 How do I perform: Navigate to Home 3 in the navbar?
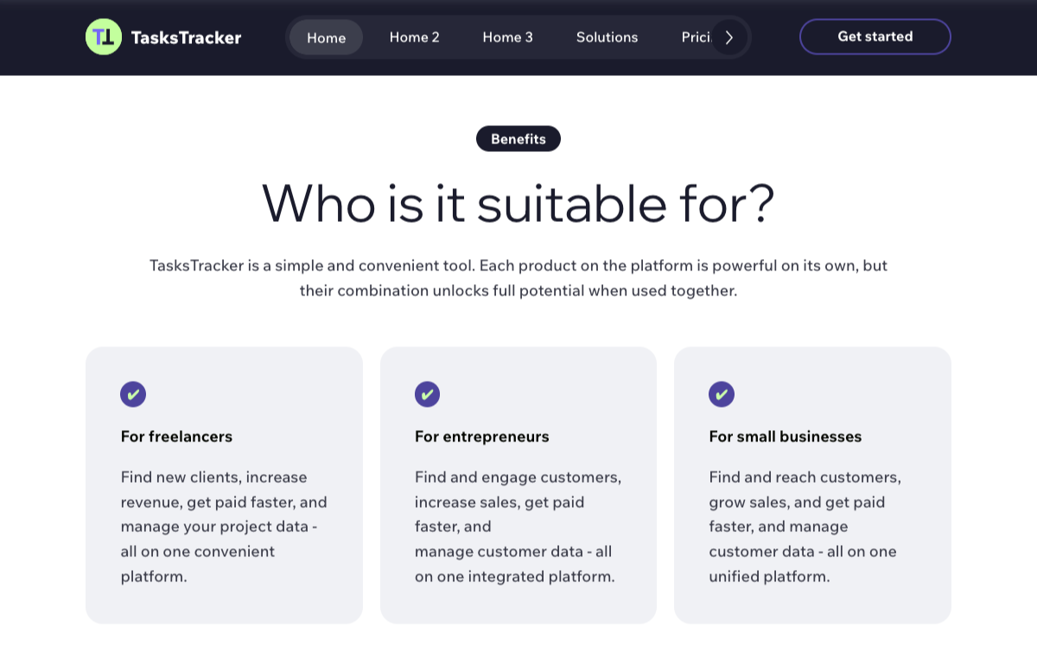click(x=507, y=37)
